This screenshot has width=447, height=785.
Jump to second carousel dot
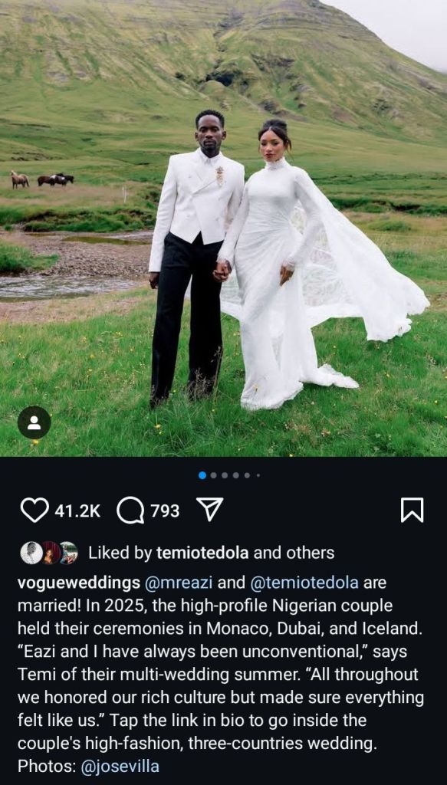pyautogui.click(x=214, y=475)
